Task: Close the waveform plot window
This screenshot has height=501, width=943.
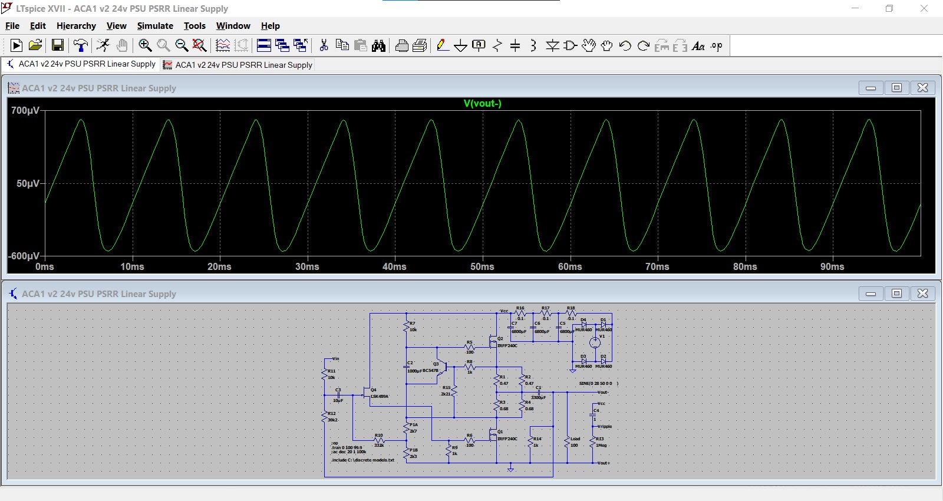Action: 923,88
